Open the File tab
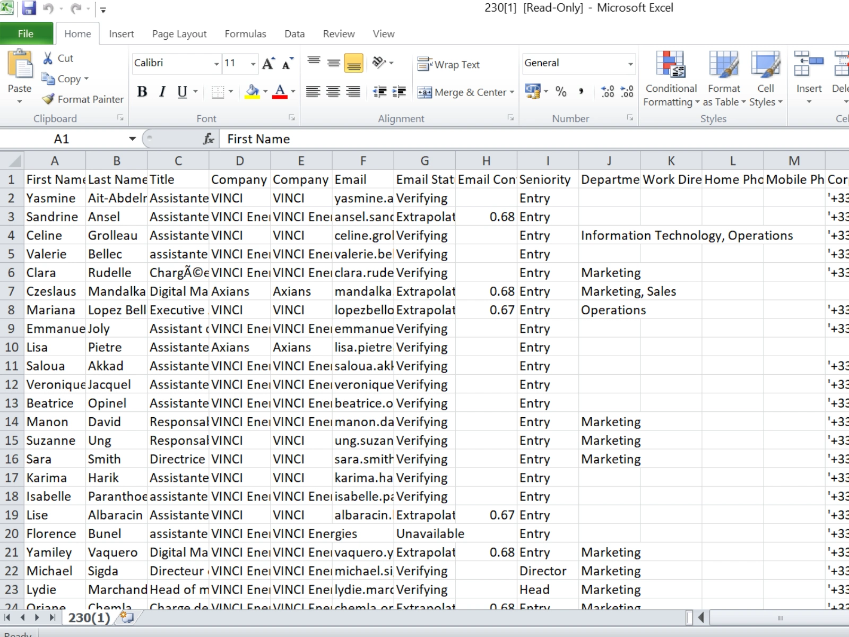Viewport: 849px width, 637px height. (26, 33)
